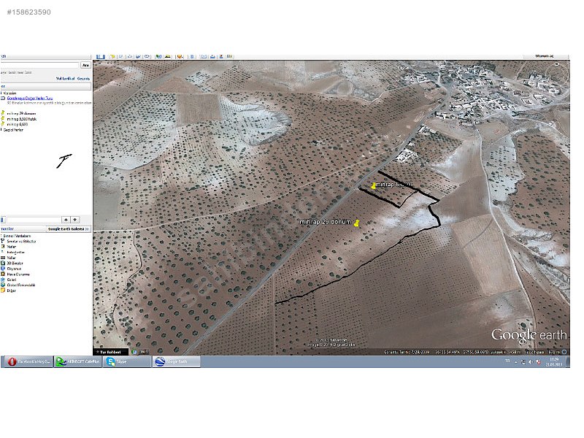
Task: Click the TR language indicator in system tray
Action: [507, 361]
